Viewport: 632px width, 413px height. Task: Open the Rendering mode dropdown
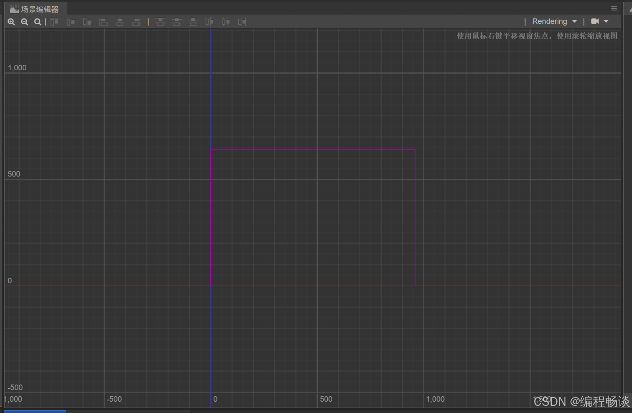554,21
